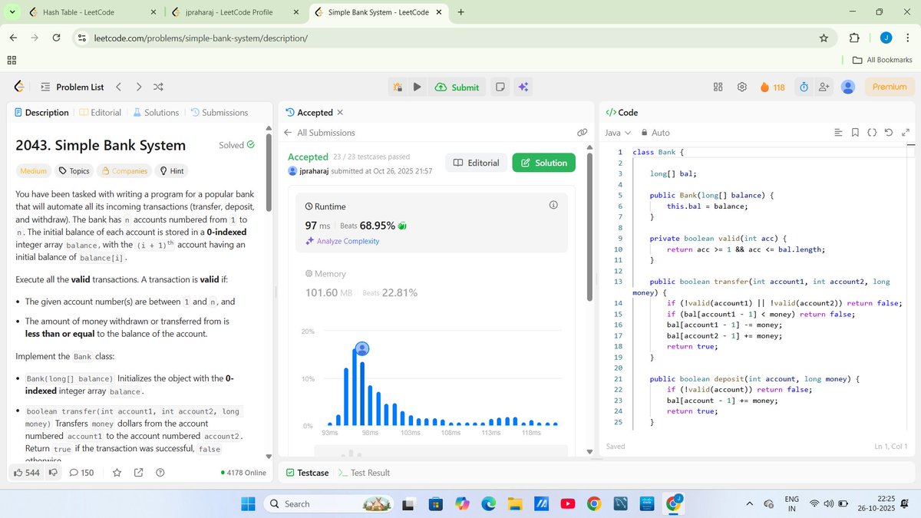Select the Runtime stats section
This screenshot has height=518, width=921.
431,223
